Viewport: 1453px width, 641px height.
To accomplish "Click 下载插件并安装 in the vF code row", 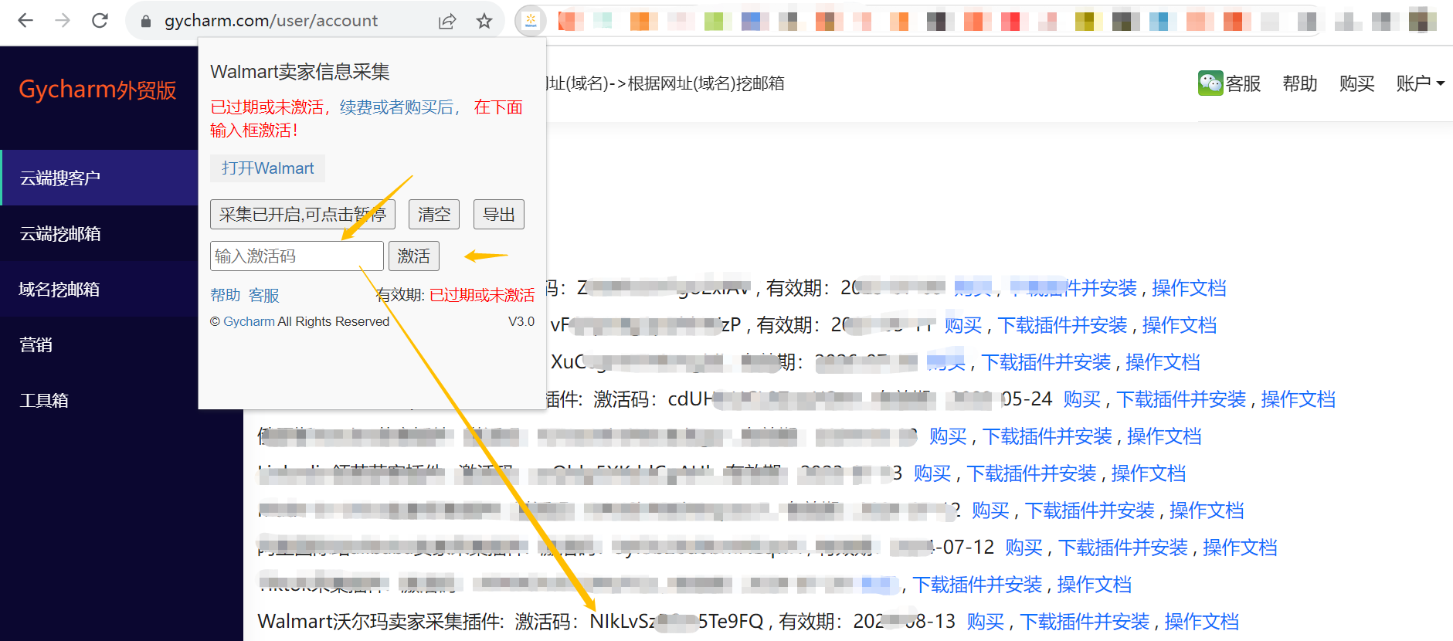I will click(1062, 325).
